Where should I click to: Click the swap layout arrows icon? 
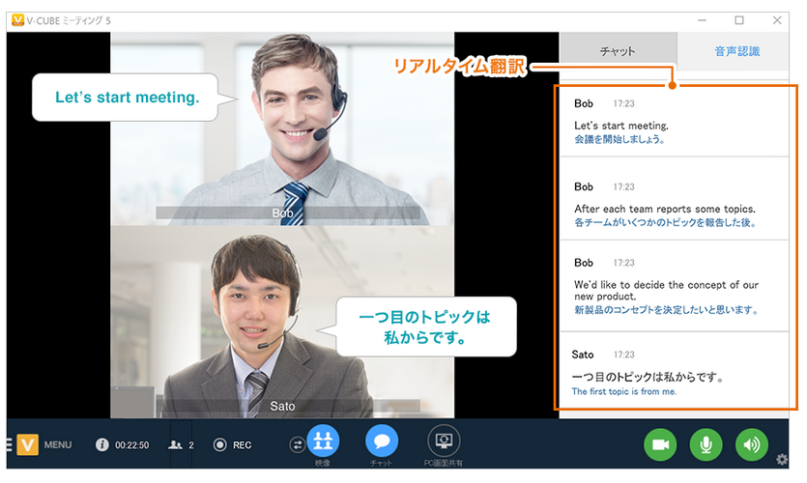click(297, 444)
